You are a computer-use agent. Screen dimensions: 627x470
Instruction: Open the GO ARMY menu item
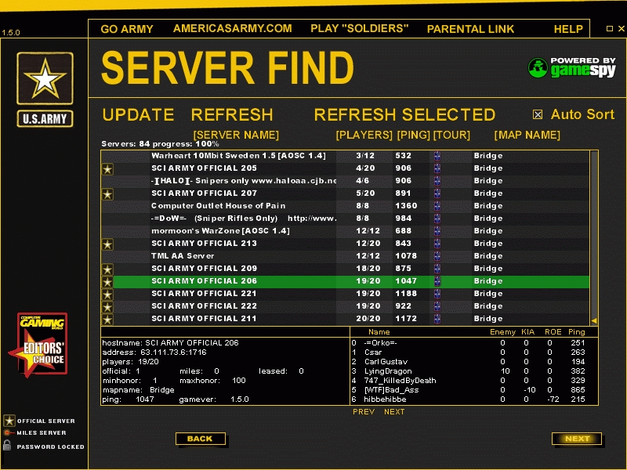tap(127, 29)
